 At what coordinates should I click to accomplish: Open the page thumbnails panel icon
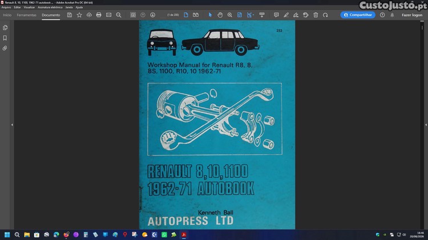(x=5, y=27)
